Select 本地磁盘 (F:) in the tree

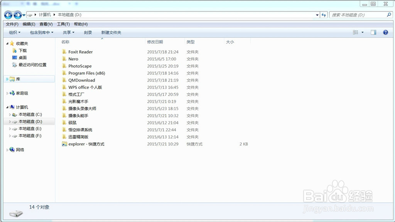coord(30,136)
